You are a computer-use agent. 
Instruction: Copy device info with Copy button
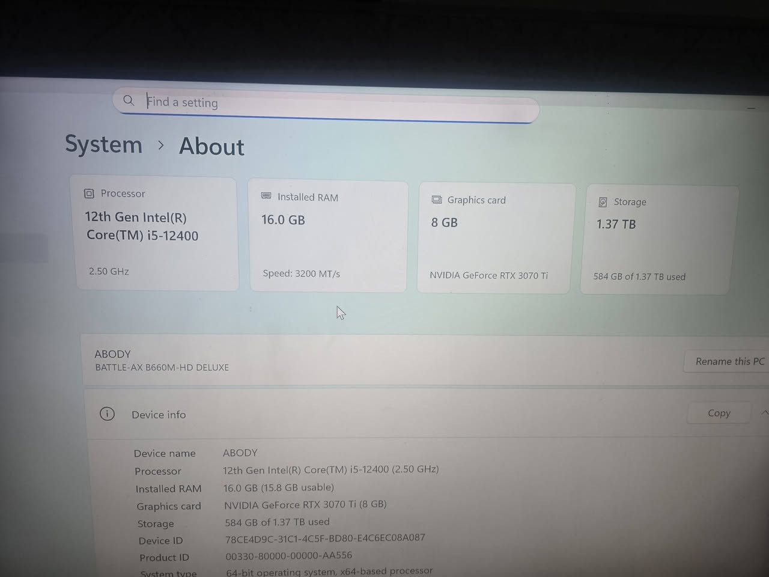(x=719, y=413)
